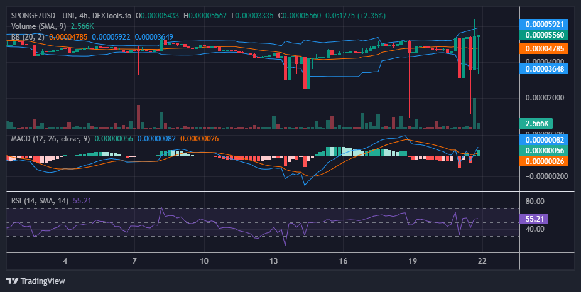The image size is (581, 292).
Task: Click the BB basis value 0.00004785 in legend
Action: pyautogui.click(x=68, y=37)
